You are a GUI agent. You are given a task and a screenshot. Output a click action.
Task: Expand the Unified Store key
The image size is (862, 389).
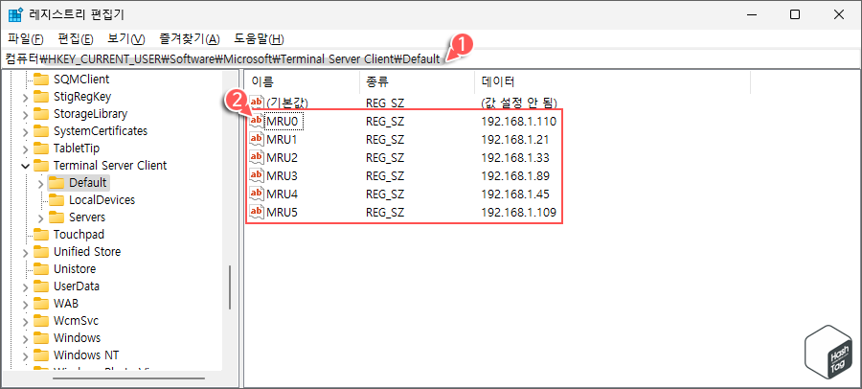point(25,252)
